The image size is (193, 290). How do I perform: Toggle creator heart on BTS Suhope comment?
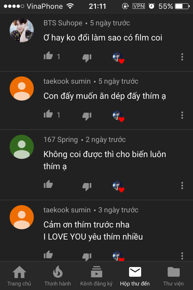coord(119,58)
